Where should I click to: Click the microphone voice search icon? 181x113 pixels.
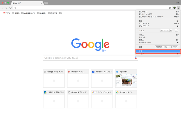(x=136, y=58)
